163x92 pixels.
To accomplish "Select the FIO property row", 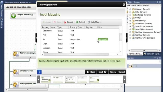I will [80, 35].
